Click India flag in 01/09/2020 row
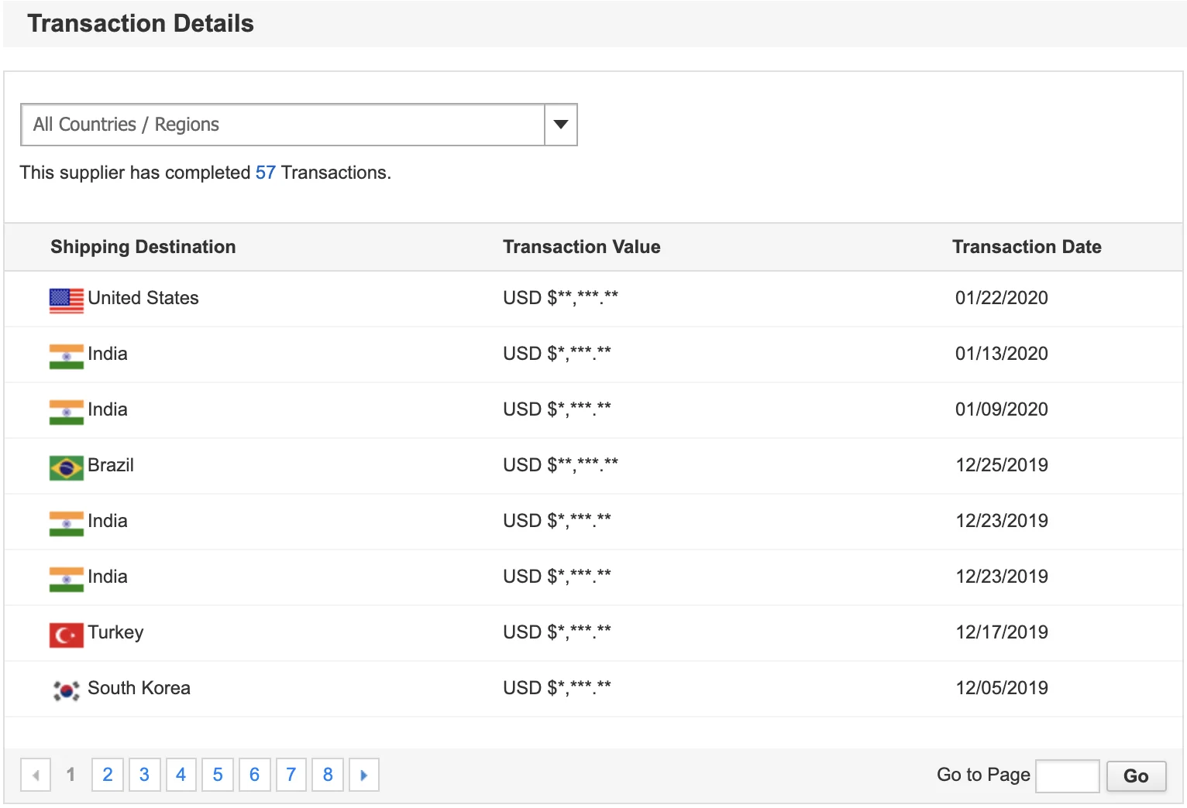The height and width of the screenshot is (808, 1187). pos(66,411)
